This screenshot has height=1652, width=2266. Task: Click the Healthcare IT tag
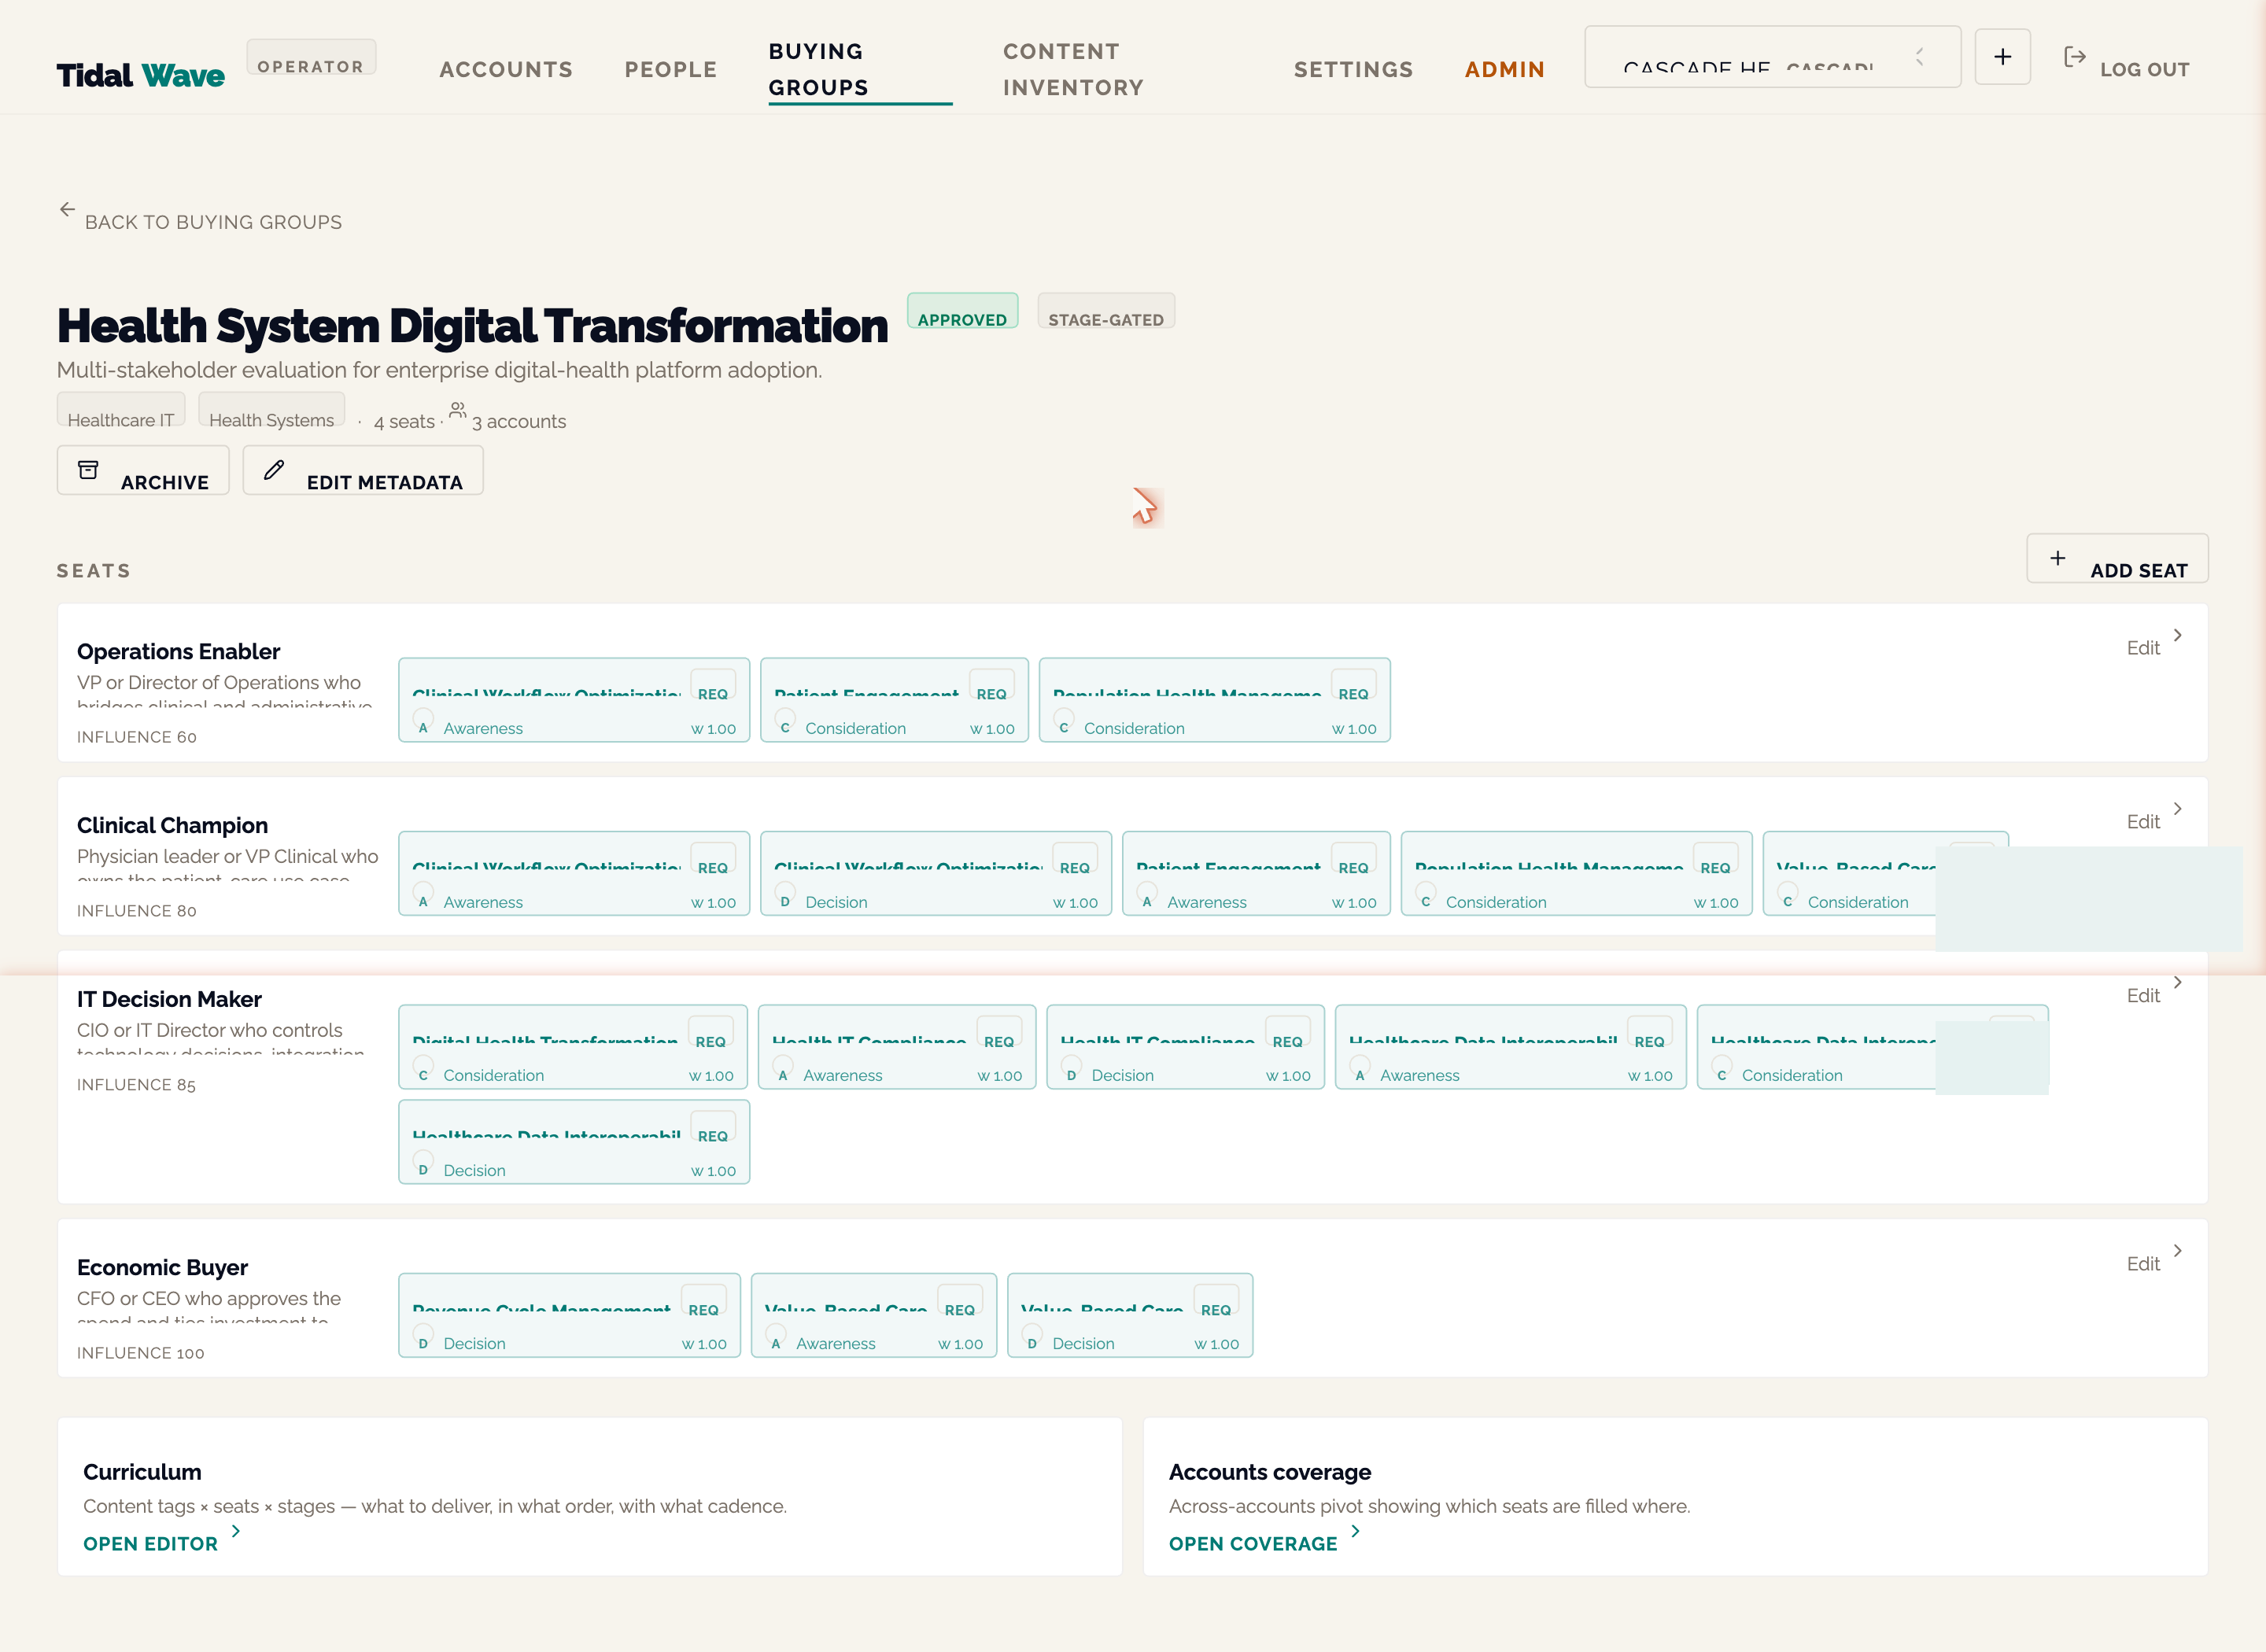click(121, 410)
